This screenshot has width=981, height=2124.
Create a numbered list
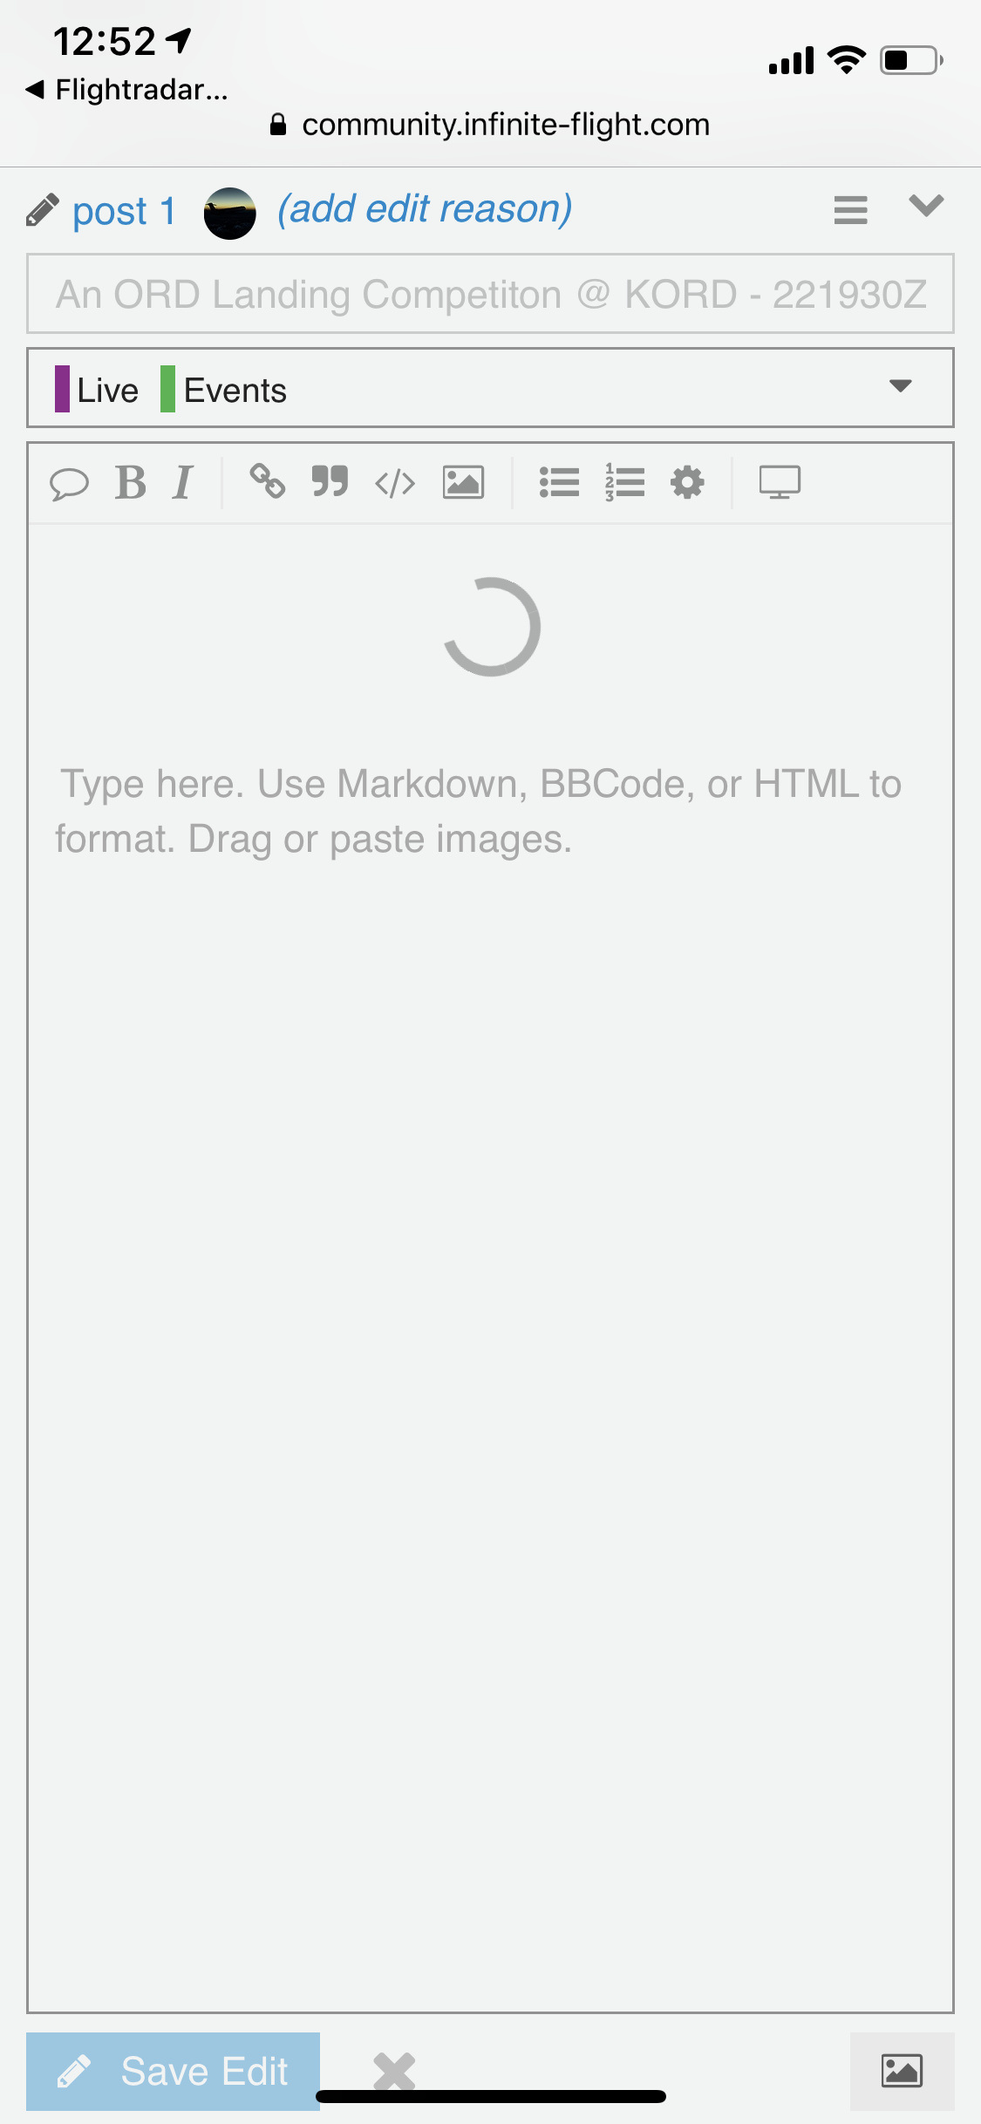(x=624, y=482)
